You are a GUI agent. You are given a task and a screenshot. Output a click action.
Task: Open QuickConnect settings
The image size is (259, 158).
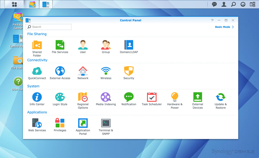(x=37, y=71)
